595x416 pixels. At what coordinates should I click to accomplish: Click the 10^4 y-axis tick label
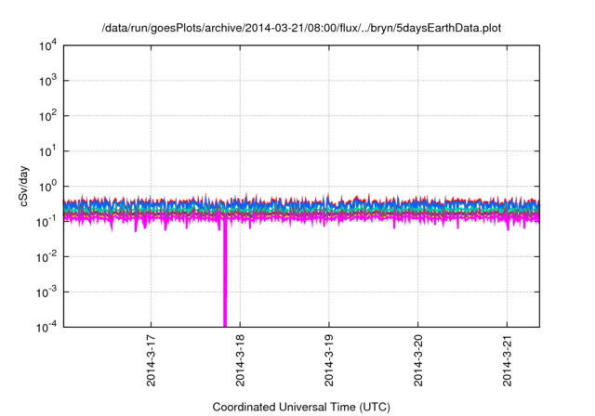[x=47, y=45]
